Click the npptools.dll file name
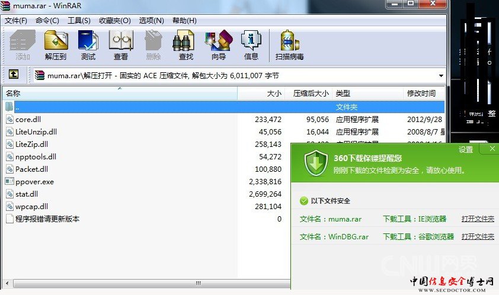Screen dimensions: 499x295 pyautogui.click(x=36, y=156)
